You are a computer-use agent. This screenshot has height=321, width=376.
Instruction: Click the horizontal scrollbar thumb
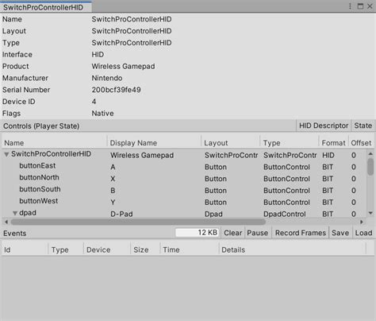pyautogui.click(x=138, y=222)
